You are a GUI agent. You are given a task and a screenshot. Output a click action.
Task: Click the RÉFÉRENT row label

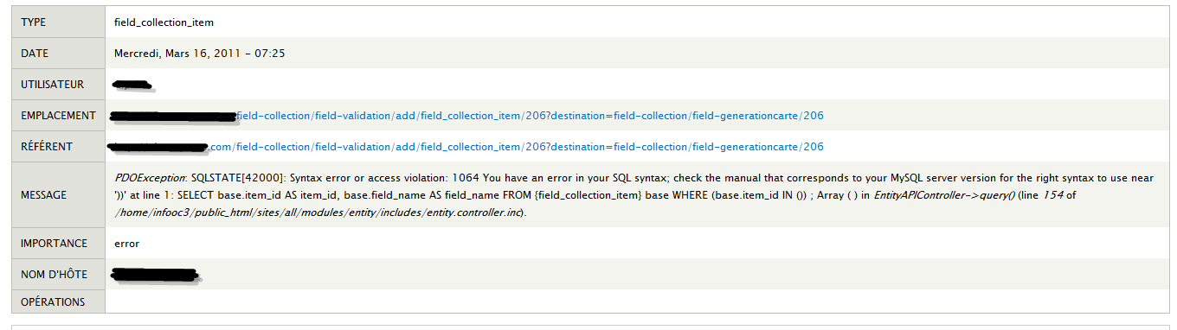(x=47, y=147)
